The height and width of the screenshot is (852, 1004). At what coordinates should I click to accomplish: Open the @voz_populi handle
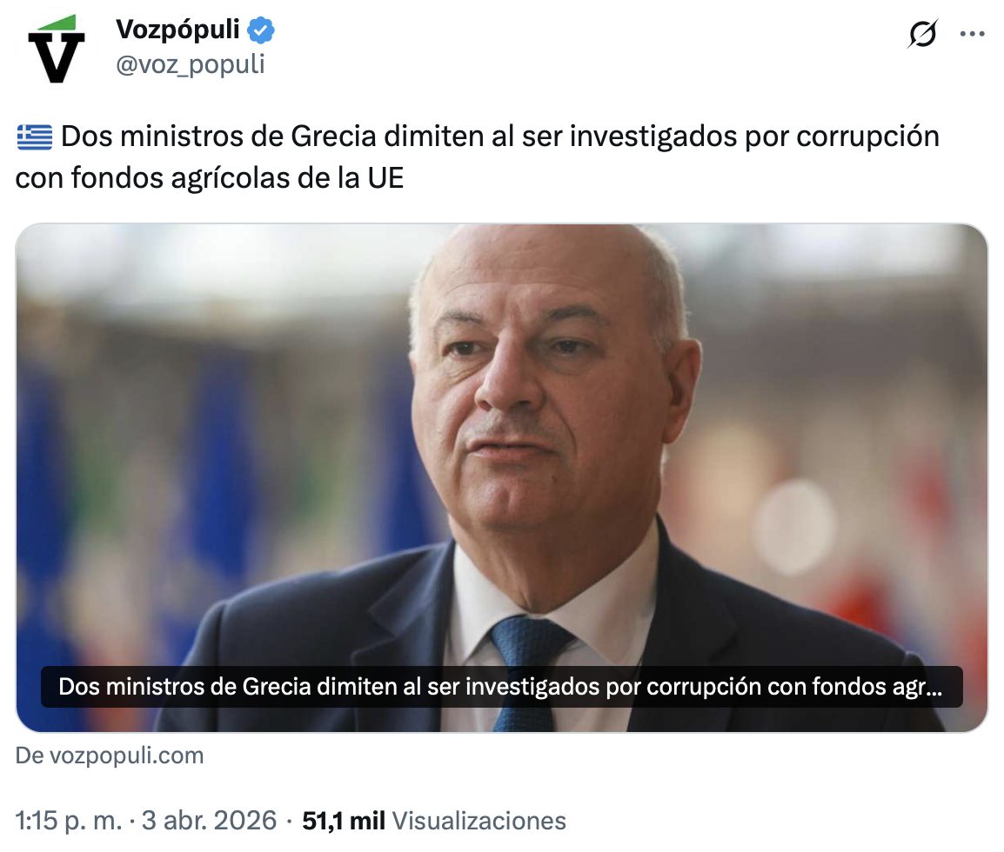[x=191, y=64]
